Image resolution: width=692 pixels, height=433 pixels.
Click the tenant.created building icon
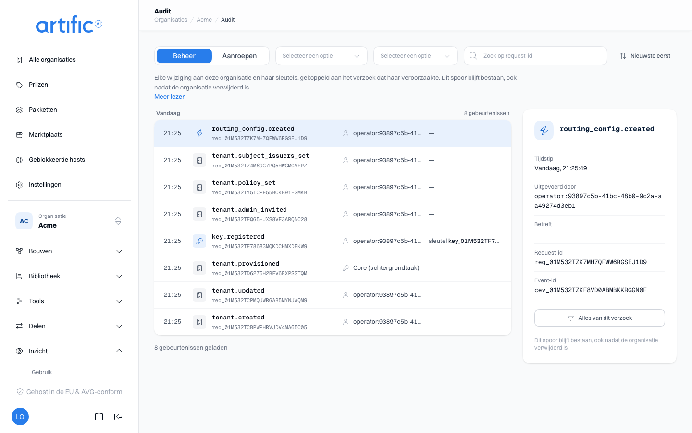tap(199, 322)
